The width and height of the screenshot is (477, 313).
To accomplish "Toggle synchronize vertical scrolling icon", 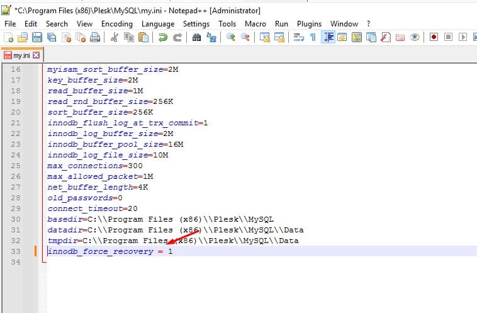I will 265,37.
